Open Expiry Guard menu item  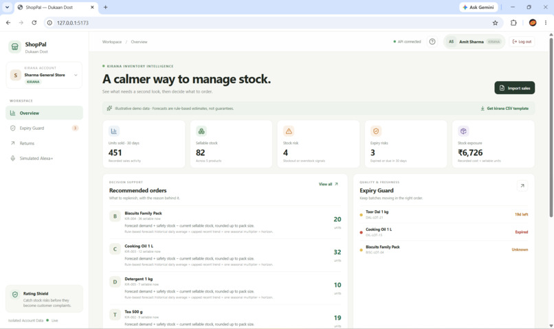(x=44, y=128)
